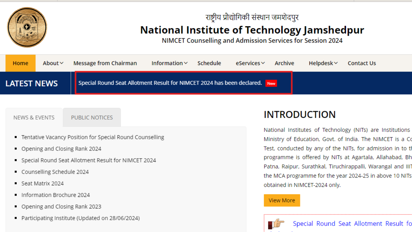The width and height of the screenshot is (412, 232).
Task: Open Opening and Closing Rank 2024
Action: coord(61,149)
